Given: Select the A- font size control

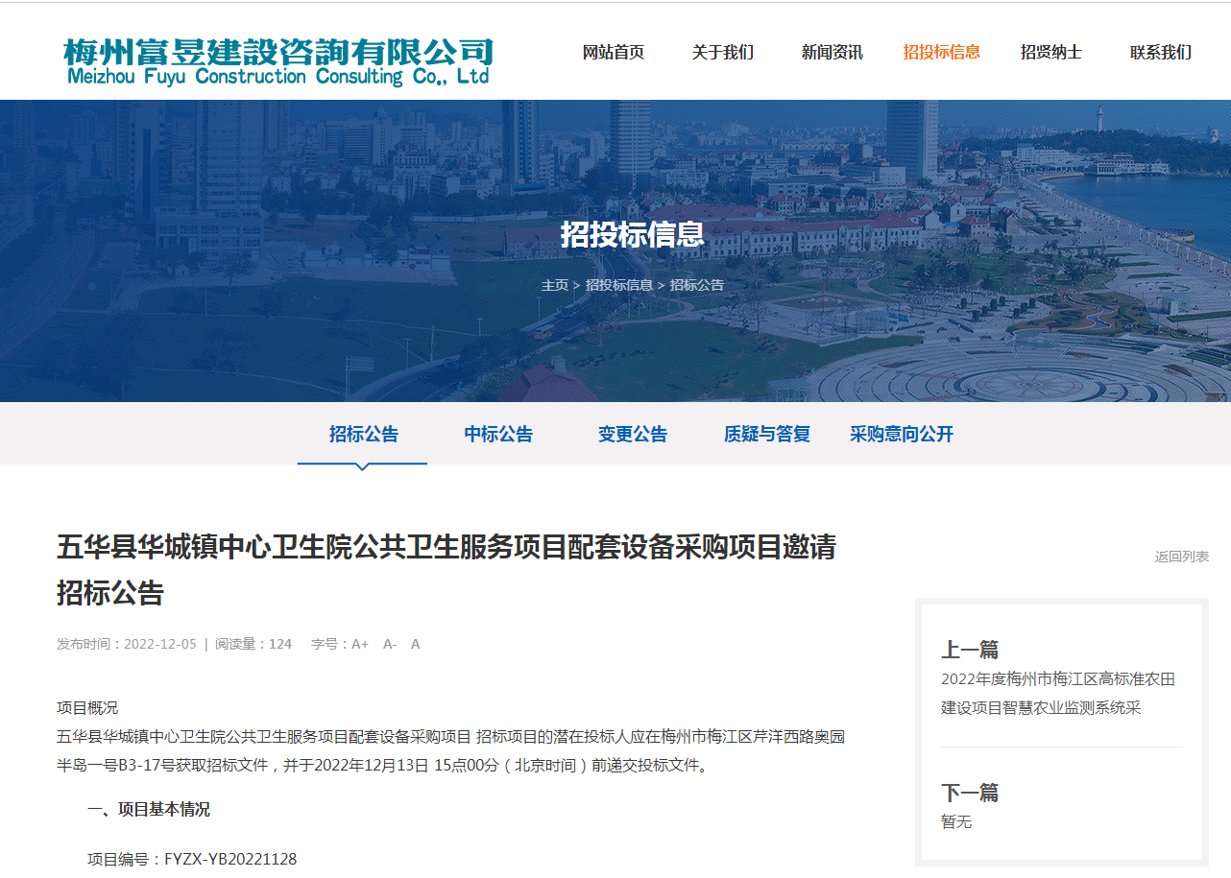Looking at the screenshot, I should tap(389, 644).
